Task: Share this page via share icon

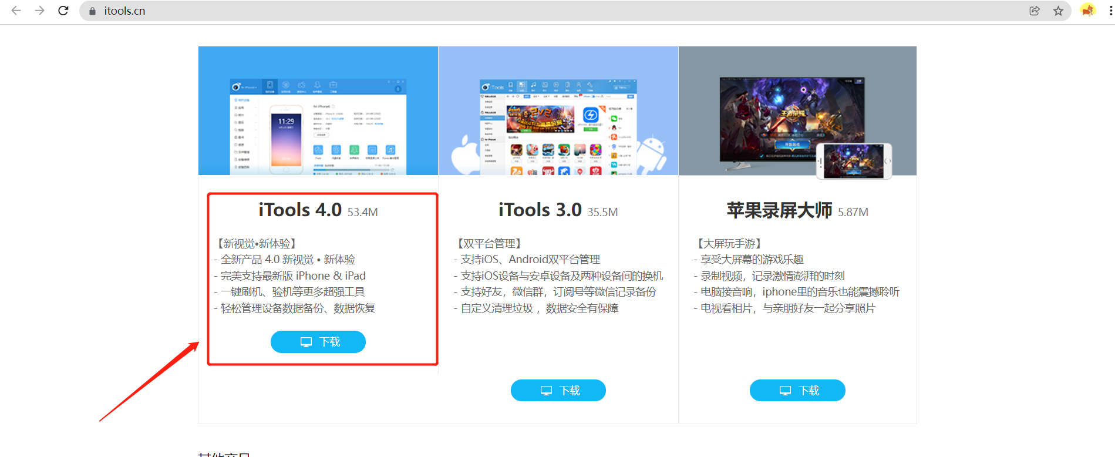Action: (1035, 11)
